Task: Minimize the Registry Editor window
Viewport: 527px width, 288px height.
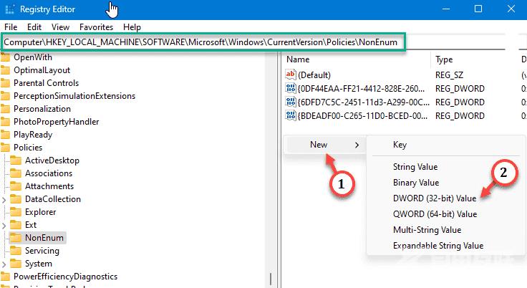Action: (446, 9)
